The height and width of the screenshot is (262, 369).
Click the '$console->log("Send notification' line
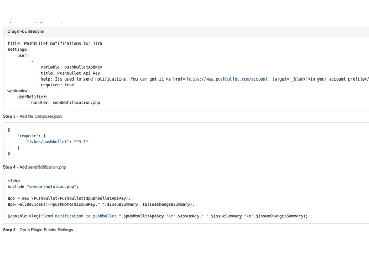tap(158, 216)
